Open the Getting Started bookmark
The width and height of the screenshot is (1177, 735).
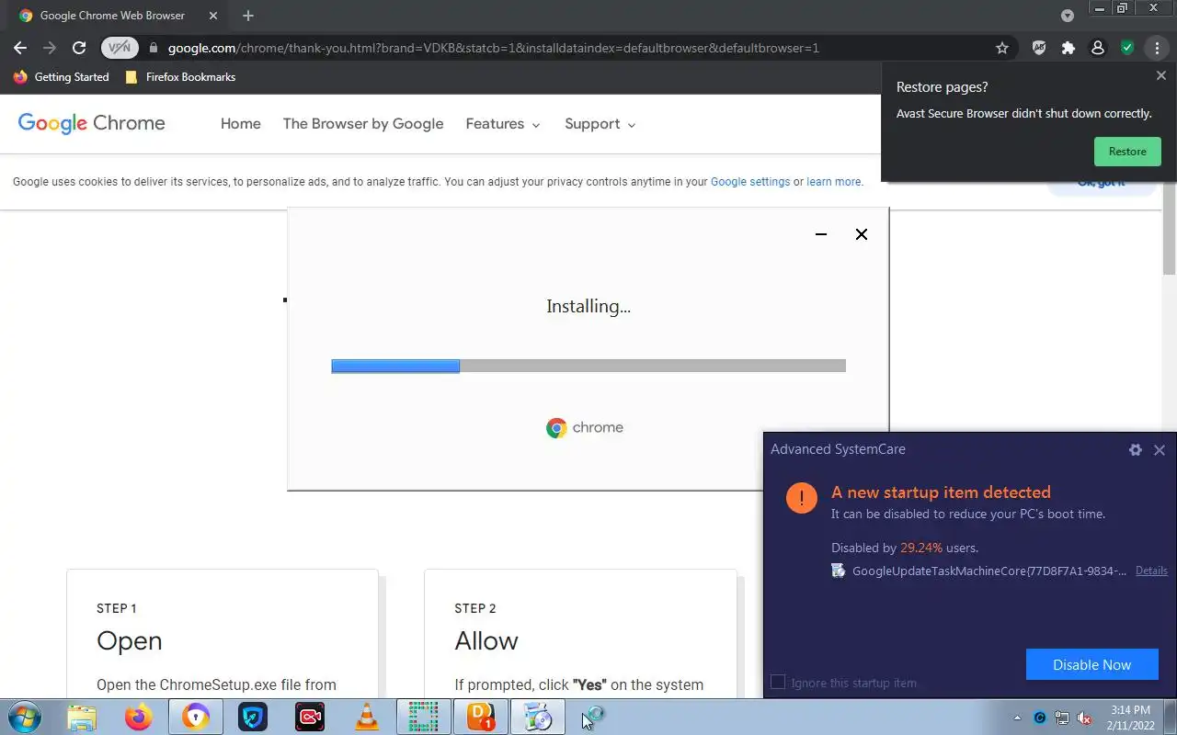[62, 77]
